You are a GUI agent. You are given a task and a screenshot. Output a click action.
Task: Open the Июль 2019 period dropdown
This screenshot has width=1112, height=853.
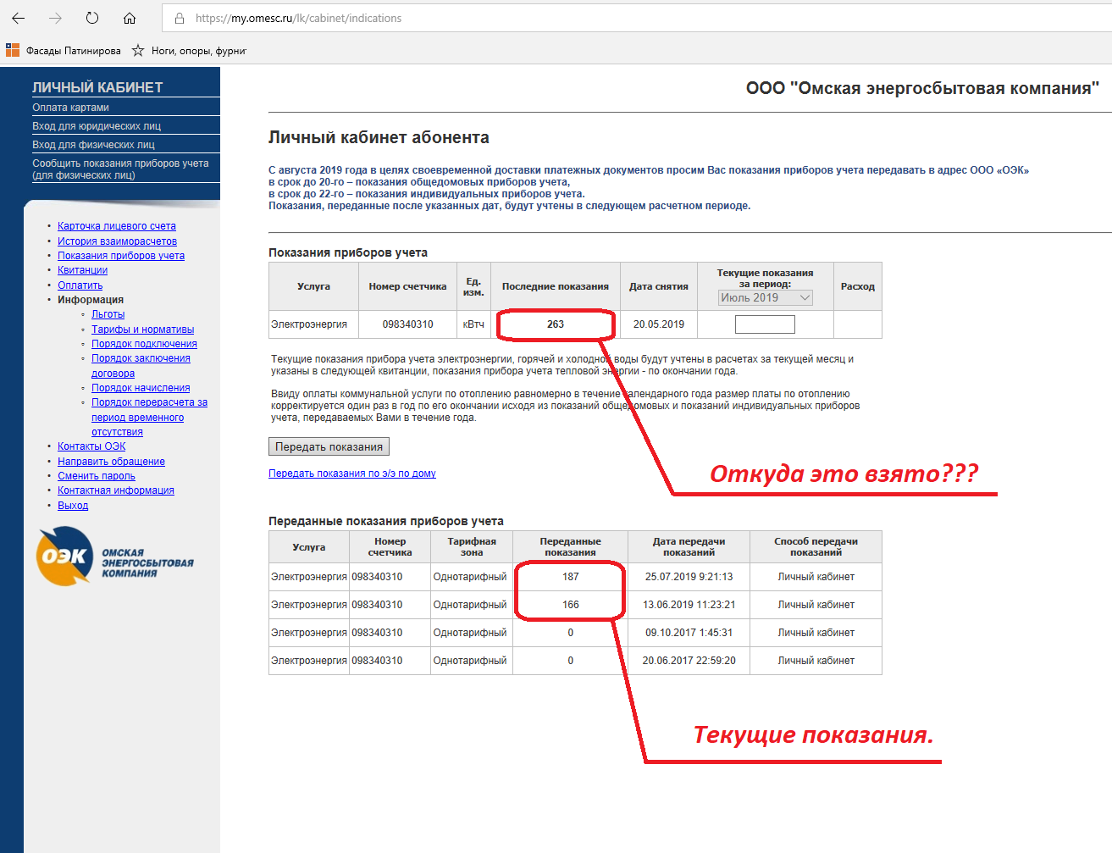pyautogui.click(x=766, y=297)
